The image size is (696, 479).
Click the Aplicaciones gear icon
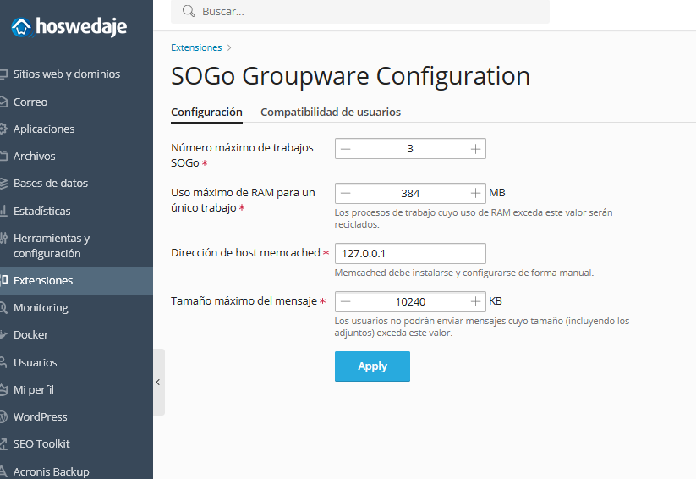(3, 129)
